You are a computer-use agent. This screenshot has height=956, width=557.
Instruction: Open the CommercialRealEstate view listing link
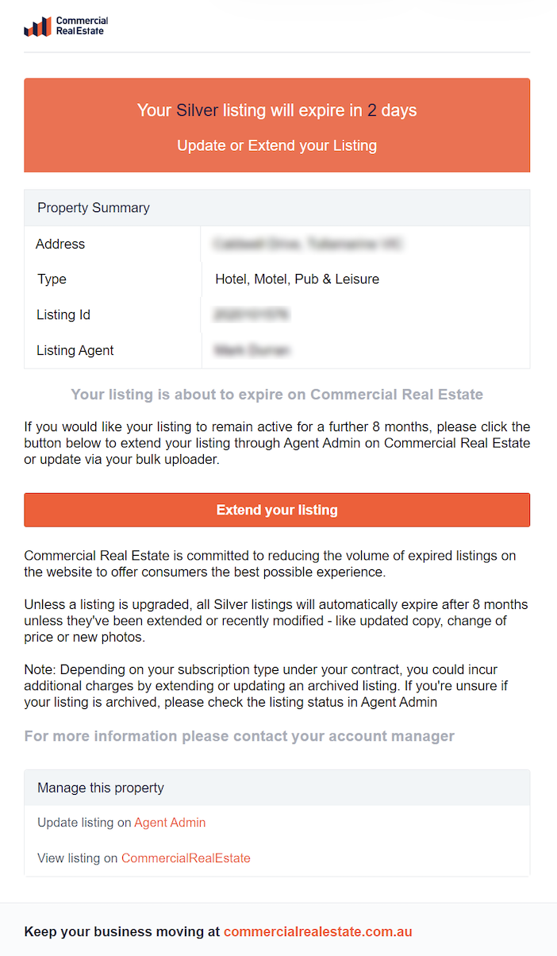(x=186, y=858)
